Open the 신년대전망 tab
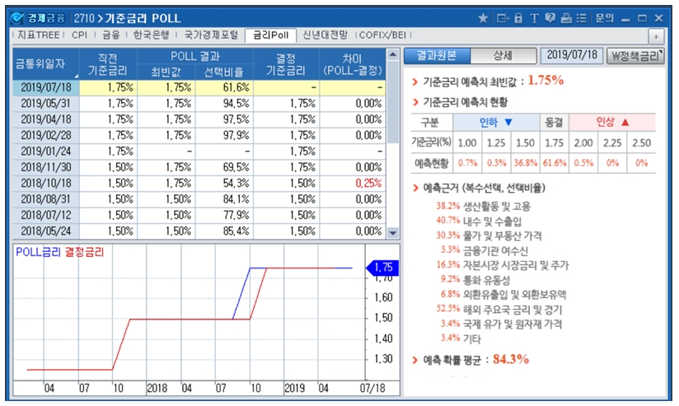This screenshot has width=679, height=406. coord(325,35)
